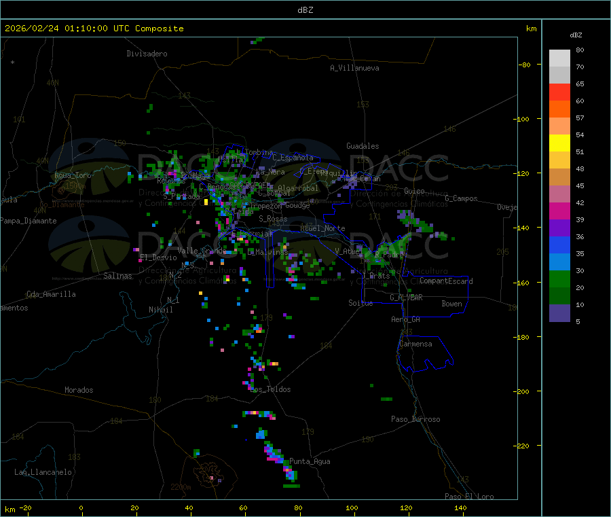The image size is (611, 517).
Task: Click the Divisadero map label
Action: [x=147, y=54]
